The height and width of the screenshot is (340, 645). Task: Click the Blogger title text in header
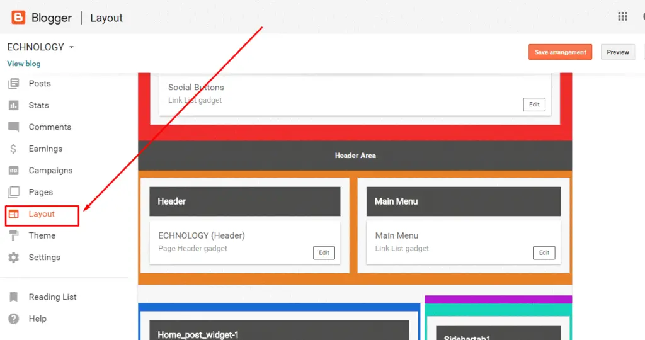pyautogui.click(x=52, y=18)
